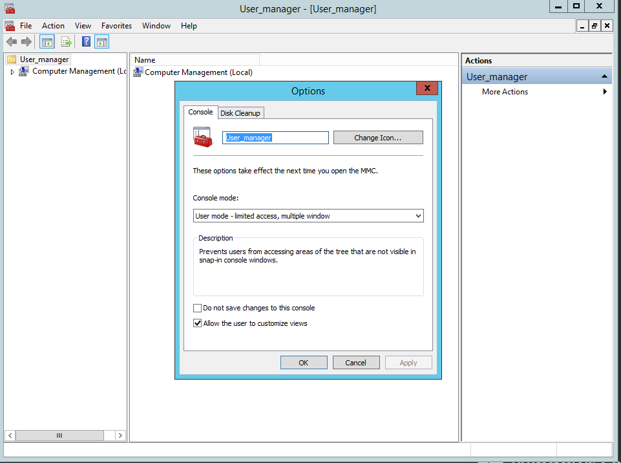This screenshot has height=463, width=621.
Task: Collapse the User_manager actions section
Action: (x=604, y=76)
